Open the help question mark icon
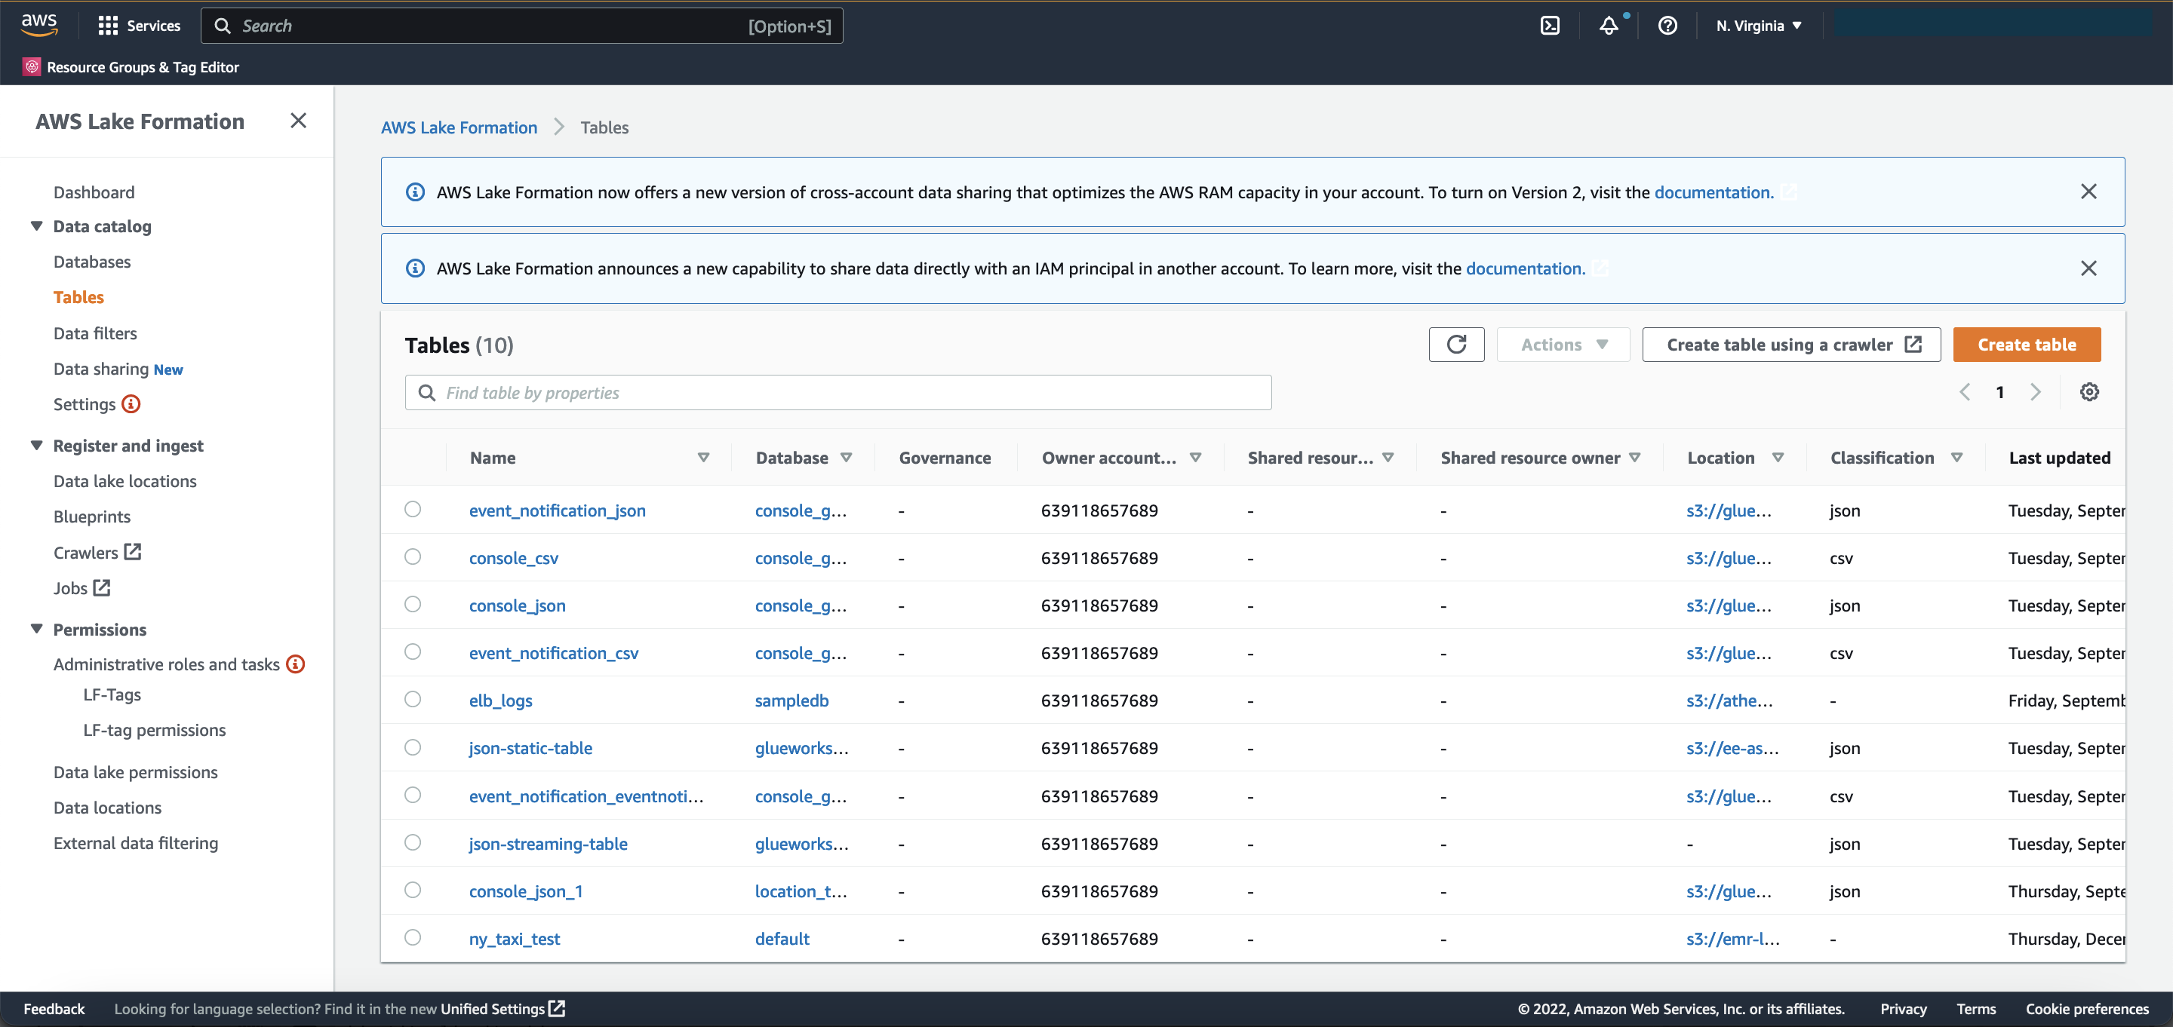 [1667, 26]
